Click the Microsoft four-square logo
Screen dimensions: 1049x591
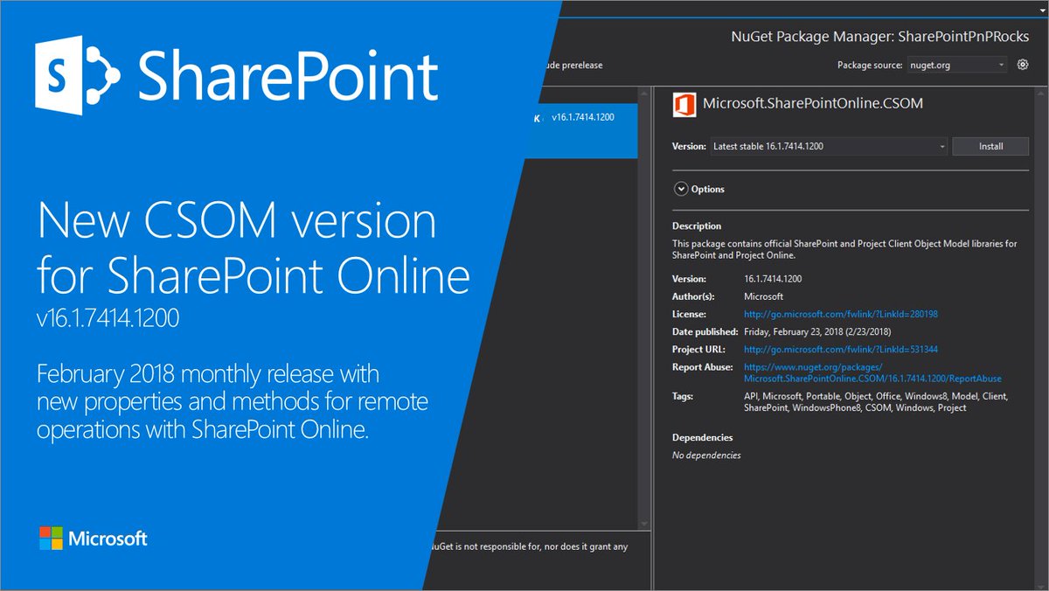pos(51,538)
